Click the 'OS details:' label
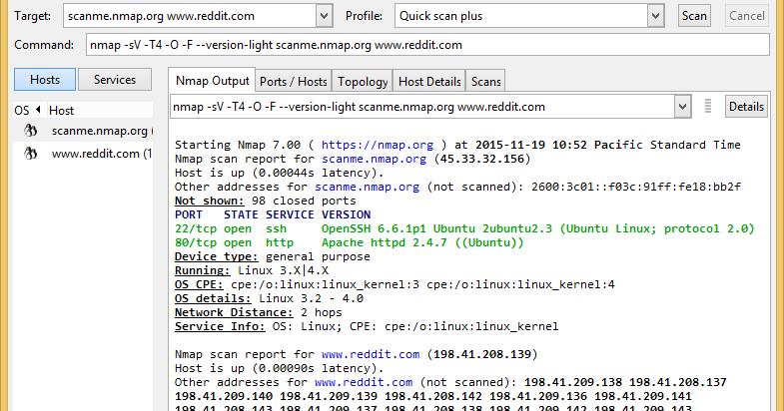The height and width of the screenshot is (411, 784). [x=213, y=298]
